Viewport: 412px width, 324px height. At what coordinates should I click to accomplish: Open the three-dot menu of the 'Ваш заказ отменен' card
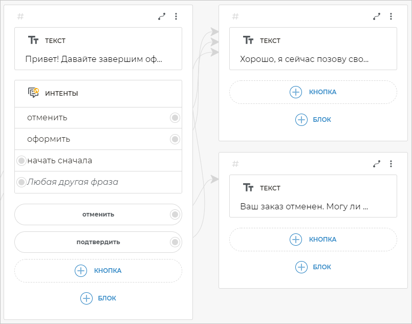pos(391,164)
